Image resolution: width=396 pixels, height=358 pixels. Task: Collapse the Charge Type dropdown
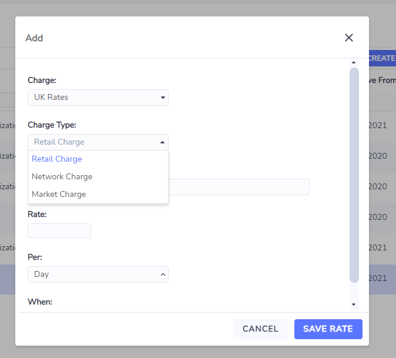click(x=98, y=142)
